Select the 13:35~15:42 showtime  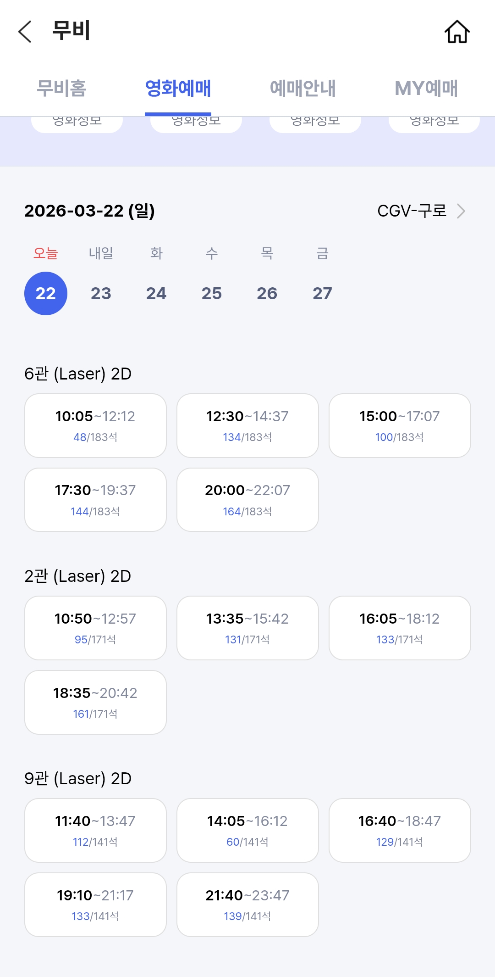click(247, 628)
